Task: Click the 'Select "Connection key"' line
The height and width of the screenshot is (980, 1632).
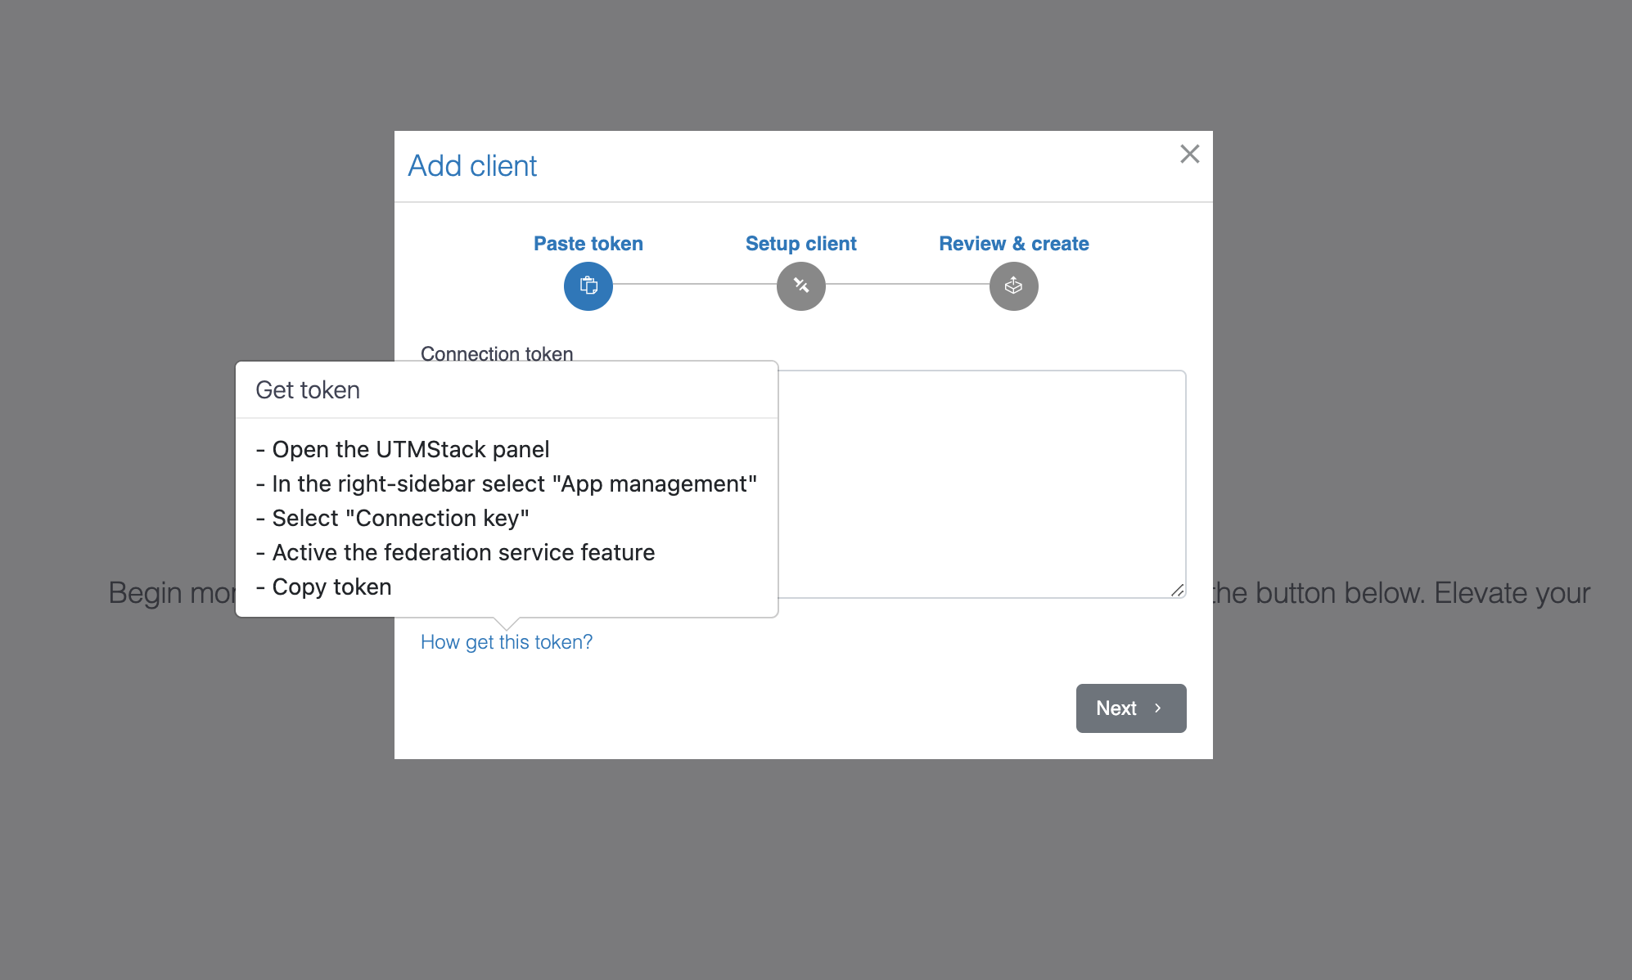Action: [x=392, y=518]
